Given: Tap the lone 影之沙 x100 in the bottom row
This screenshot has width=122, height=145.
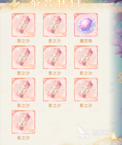Looking at the screenshot, I should (23, 122).
